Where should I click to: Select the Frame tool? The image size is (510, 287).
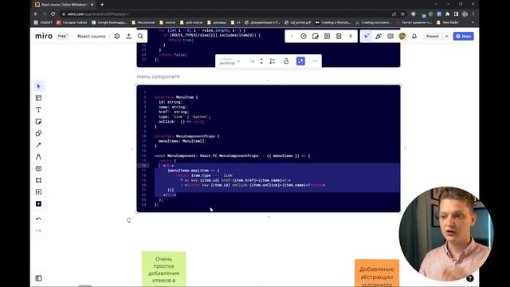(x=38, y=180)
